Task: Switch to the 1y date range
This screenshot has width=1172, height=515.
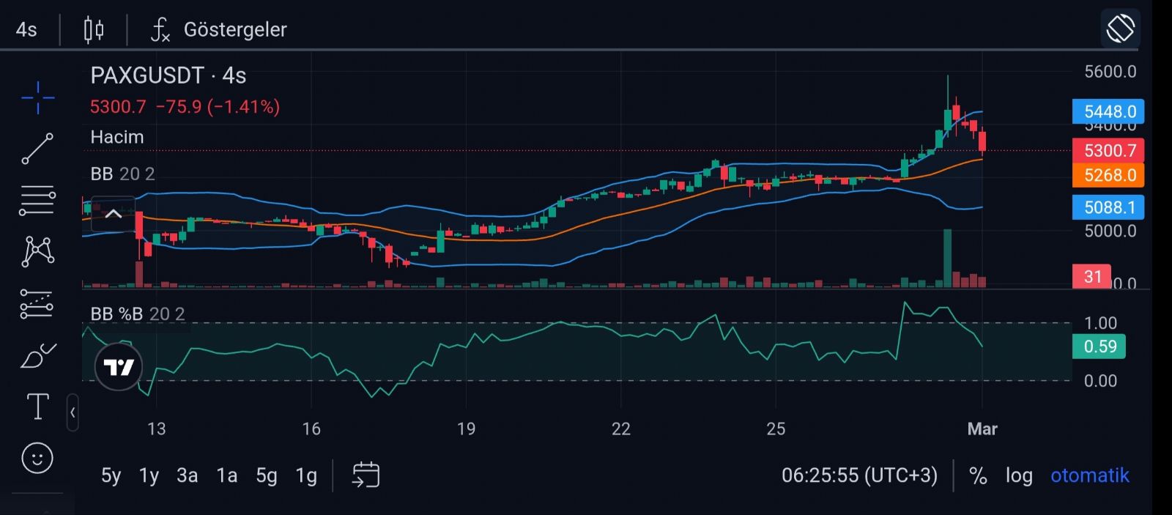Action: pos(149,476)
